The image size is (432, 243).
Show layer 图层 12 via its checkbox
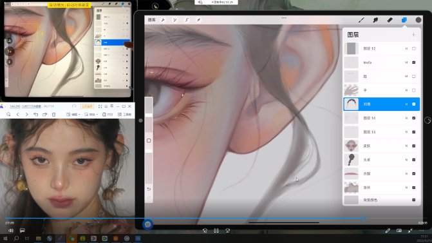pos(414,48)
